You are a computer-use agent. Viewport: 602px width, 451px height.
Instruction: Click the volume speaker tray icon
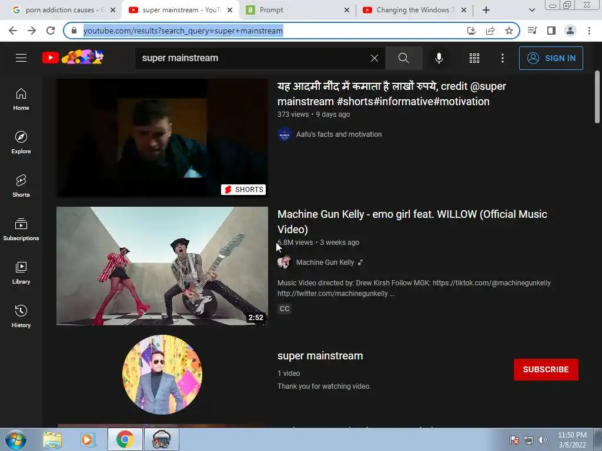pyautogui.click(x=543, y=440)
